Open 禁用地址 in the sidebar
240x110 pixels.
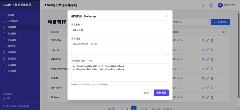click(x=20, y=52)
